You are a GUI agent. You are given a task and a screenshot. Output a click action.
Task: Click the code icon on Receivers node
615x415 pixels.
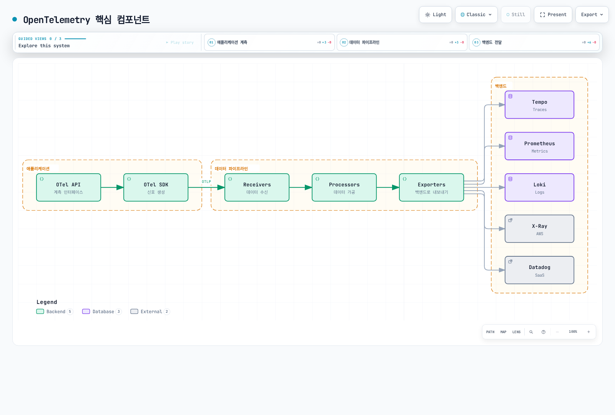click(230, 179)
